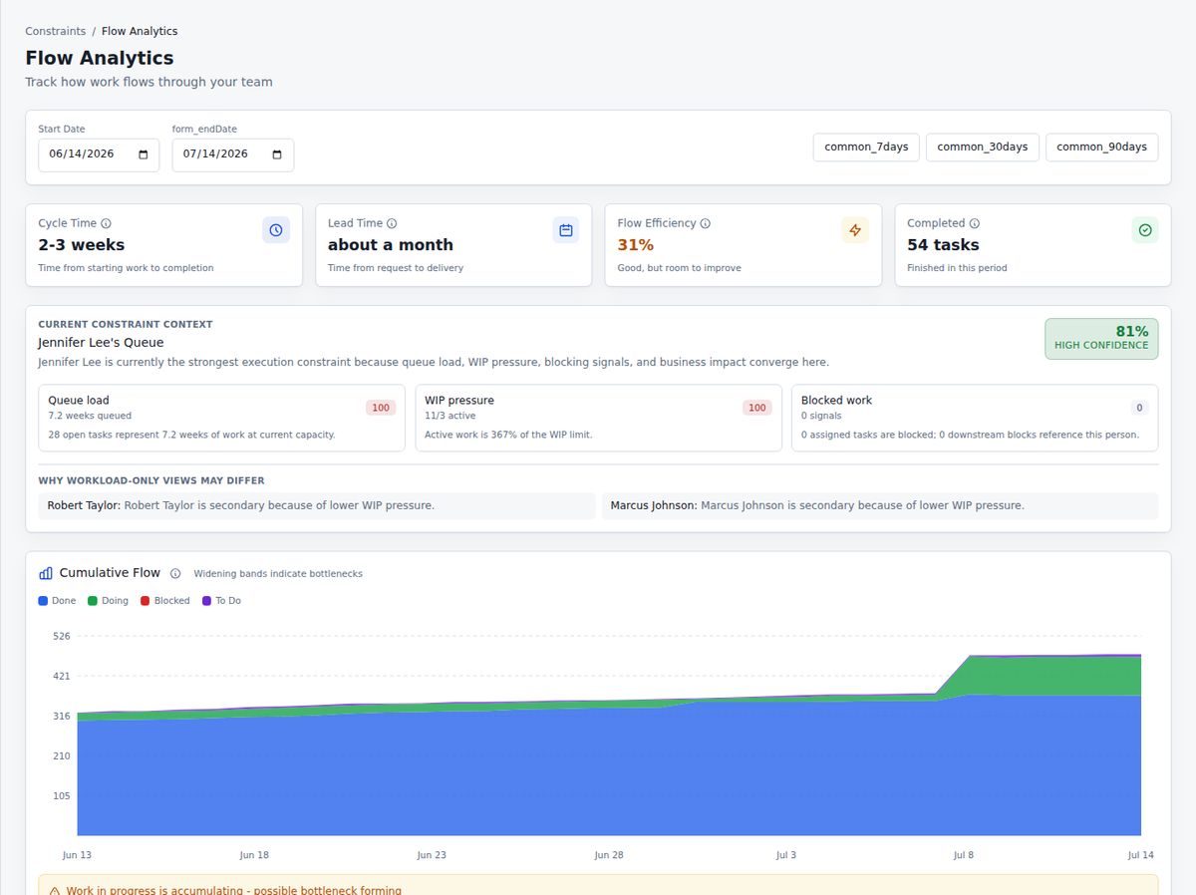Select the common_7days range button
Screen dimensions: 1196x895
coord(867,147)
